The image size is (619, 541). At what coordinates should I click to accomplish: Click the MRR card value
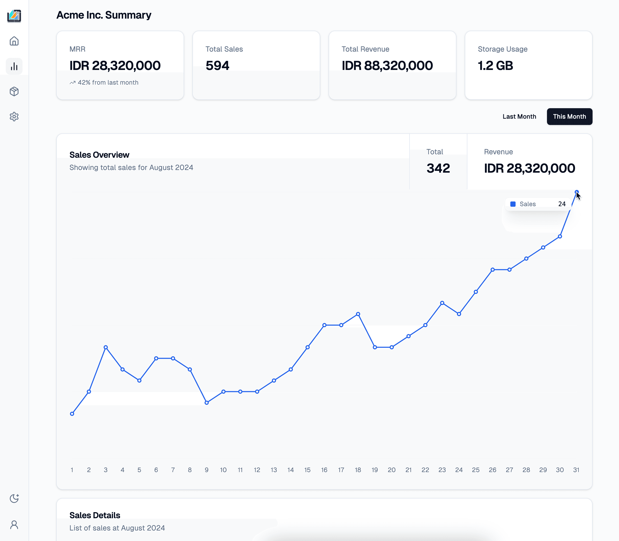pos(115,65)
